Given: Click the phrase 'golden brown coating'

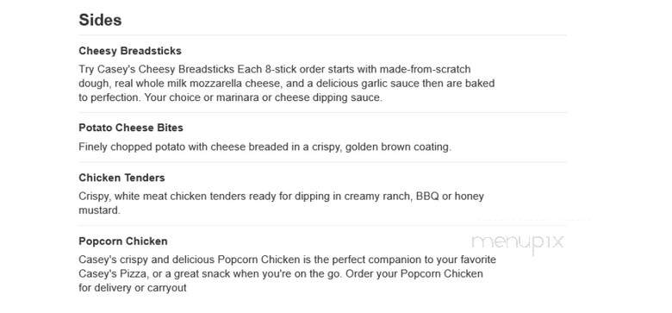Looking at the screenshot, I should coord(398,147).
